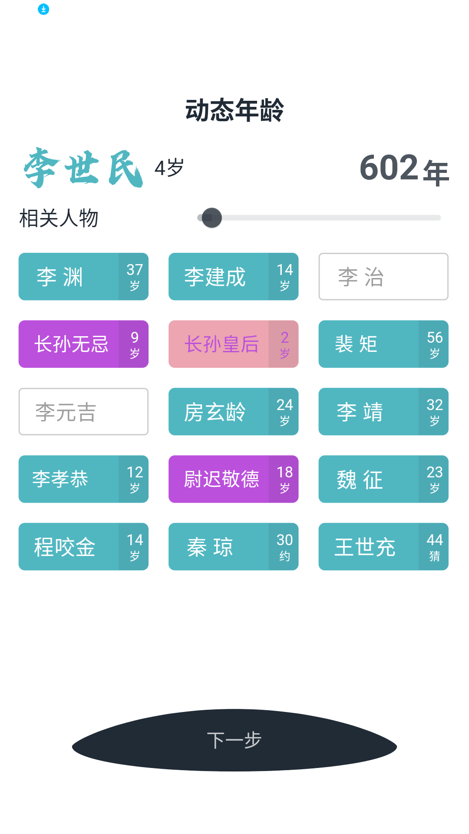Open the 王世充 person card
This screenshot has height=834, width=469.
tap(383, 546)
